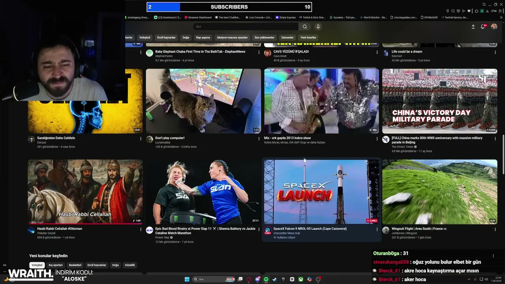
Task: Open the Yıldızlar Geçidi channel avatar
Action: click(x=32, y=230)
